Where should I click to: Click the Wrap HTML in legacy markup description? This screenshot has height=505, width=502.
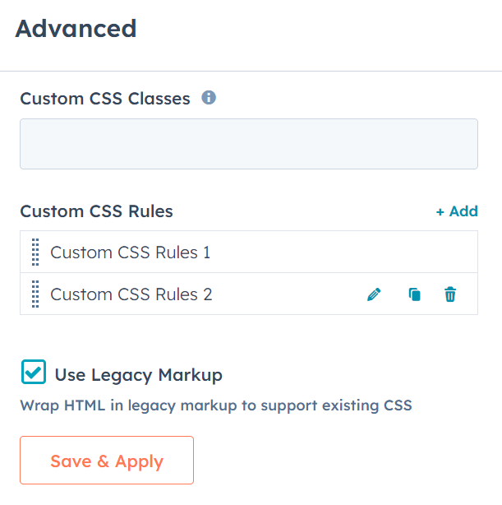(216, 405)
